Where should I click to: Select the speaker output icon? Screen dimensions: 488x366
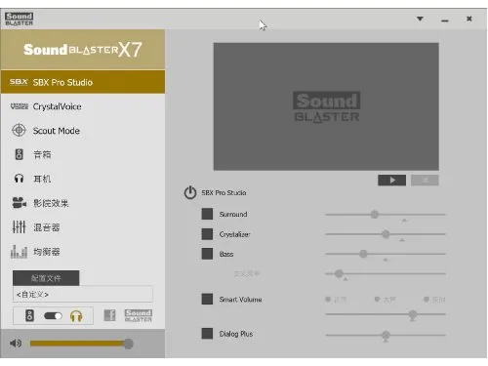coord(29,315)
